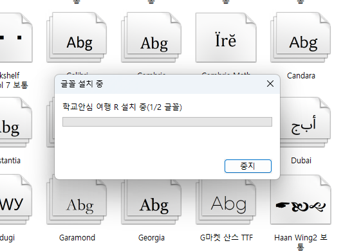Click the Candara font name label
The image size is (343, 252).
click(x=301, y=76)
